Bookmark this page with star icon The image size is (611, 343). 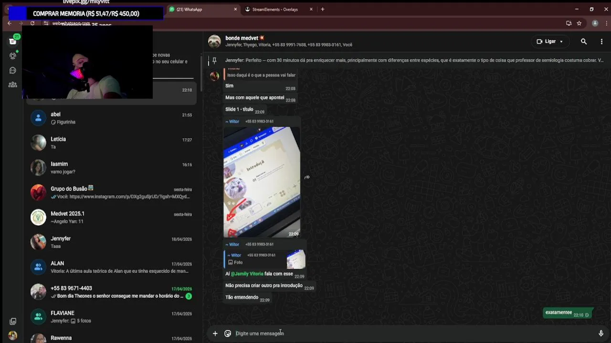point(579,23)
